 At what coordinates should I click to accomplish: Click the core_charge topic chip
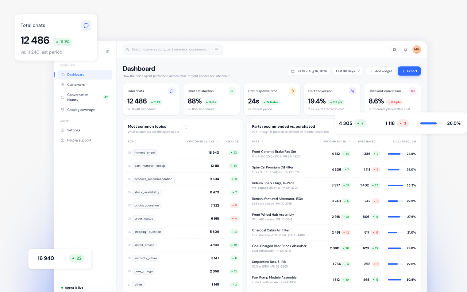pyautogui.click(x=143, y=271)
